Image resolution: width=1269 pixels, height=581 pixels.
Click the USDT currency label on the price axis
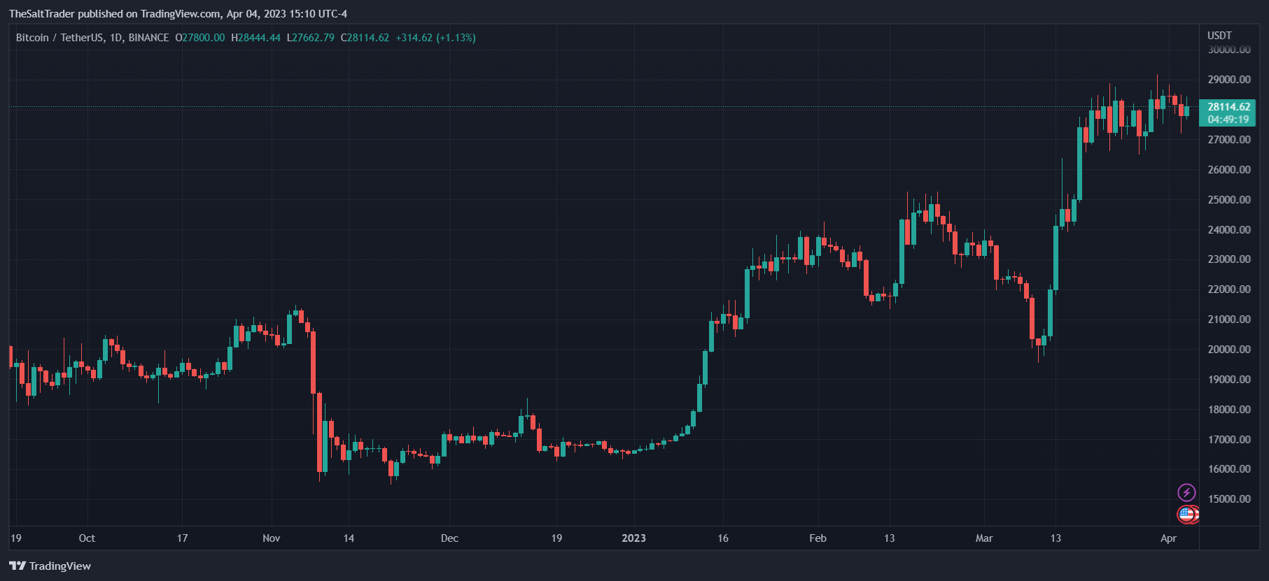pos(1219,35)
